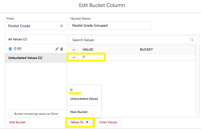The height and width of the screenshot is (129, 201).
Task: Select New Bucket from Move To menu
Action: tap(79, 112)
